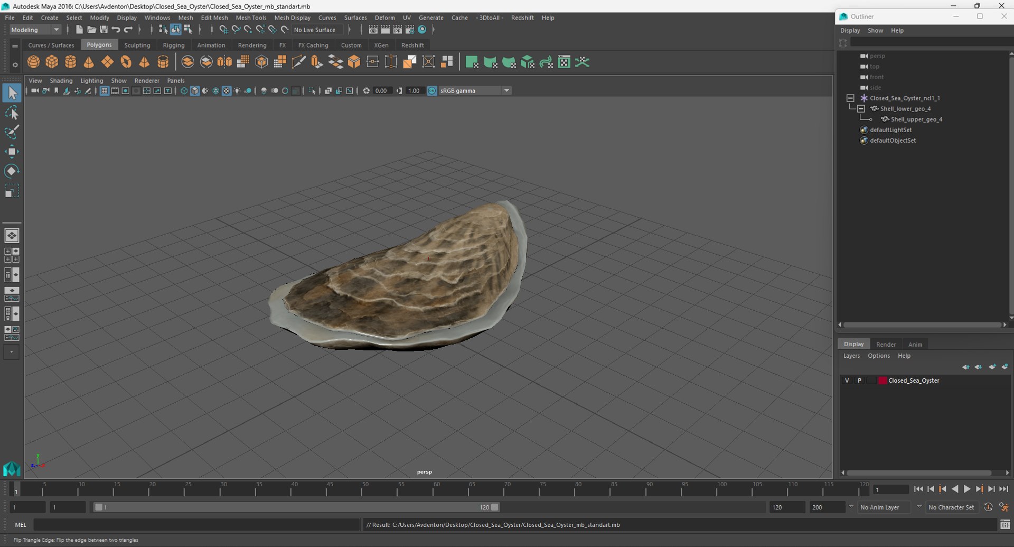
Task: Open the sRGB gamma view transform dropdown
Action: [474, 91]
